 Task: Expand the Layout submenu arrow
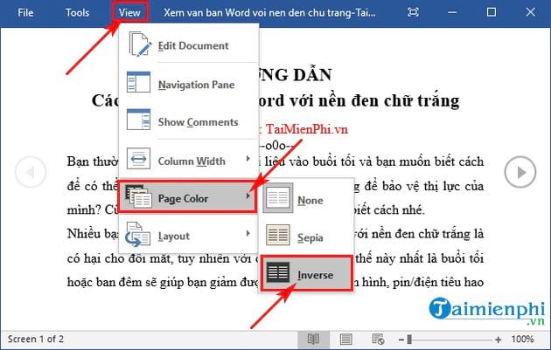click(x=248, y=233)
